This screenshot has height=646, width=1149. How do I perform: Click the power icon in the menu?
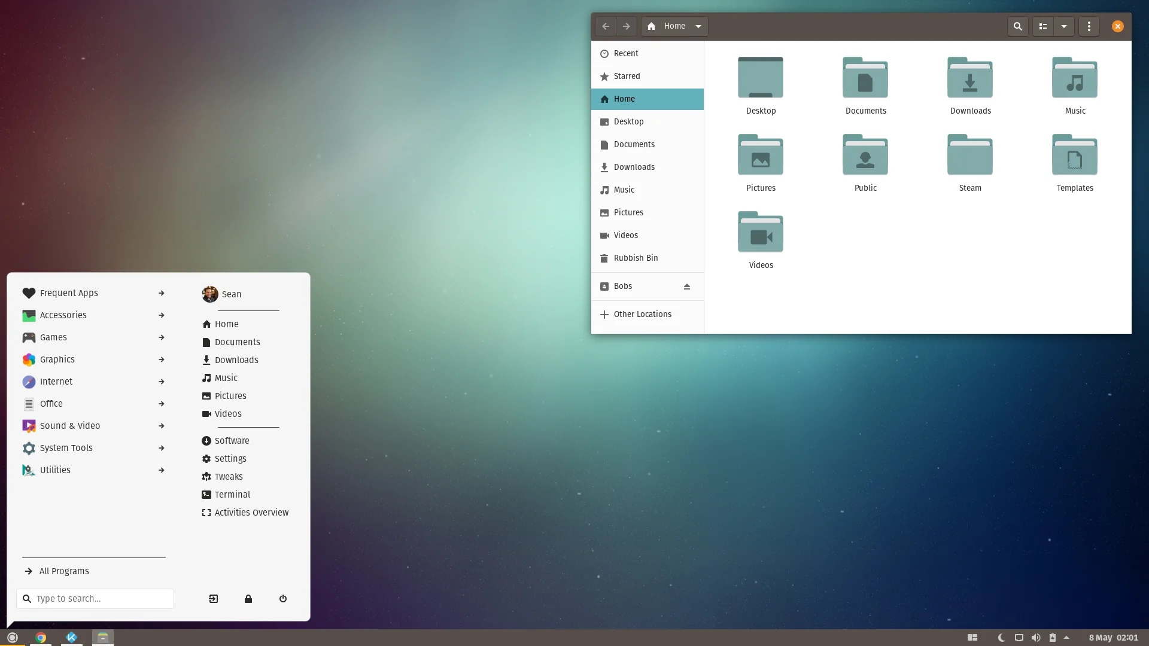283,599
